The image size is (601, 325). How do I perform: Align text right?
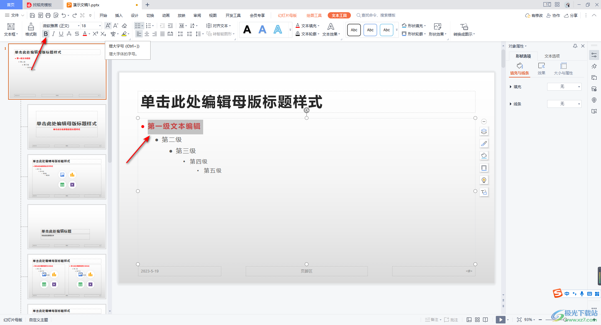coord(155,34)
